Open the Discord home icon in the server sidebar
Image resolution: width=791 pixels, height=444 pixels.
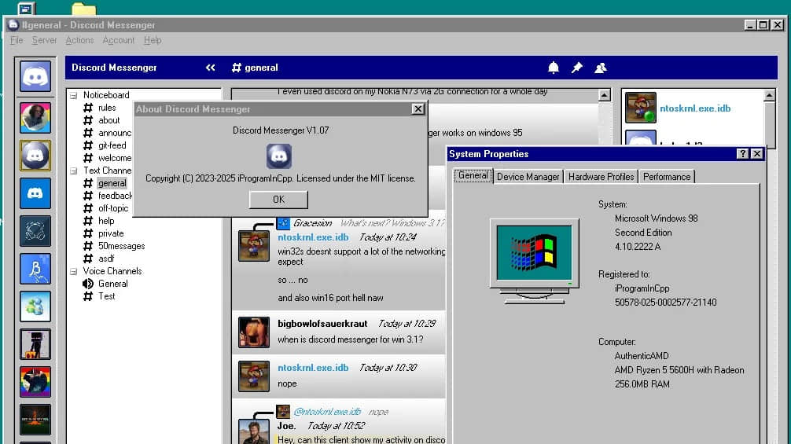pyautogui.click(x=35, y=76)
